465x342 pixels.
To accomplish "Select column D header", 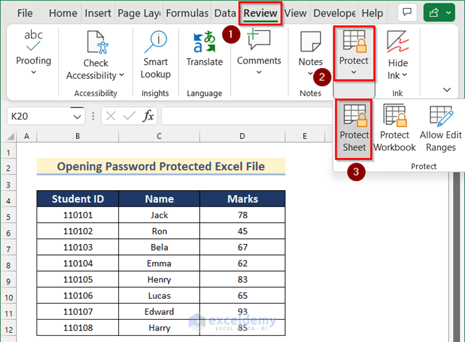I will pos(242,136).
